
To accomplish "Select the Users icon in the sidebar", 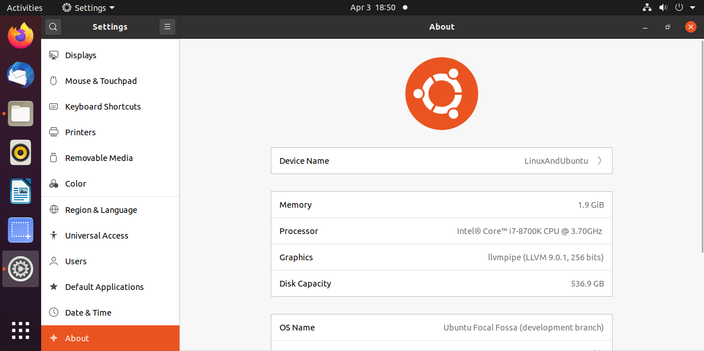I will [x=53, y=261].
